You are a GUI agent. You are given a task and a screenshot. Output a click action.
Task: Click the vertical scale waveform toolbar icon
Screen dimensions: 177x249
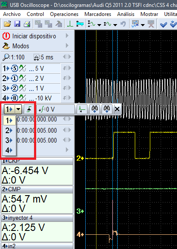click(x=92, y=24)
